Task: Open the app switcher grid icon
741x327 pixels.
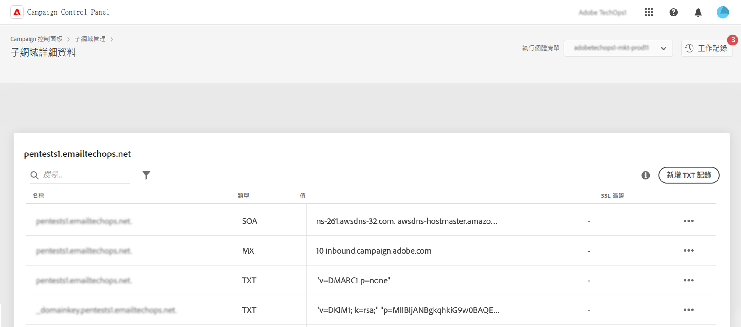Action: pyautogui.click(x=649, y=12)
